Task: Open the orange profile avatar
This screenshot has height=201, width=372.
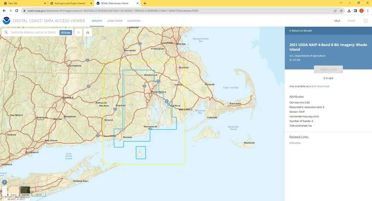Action: coord(361,11)
